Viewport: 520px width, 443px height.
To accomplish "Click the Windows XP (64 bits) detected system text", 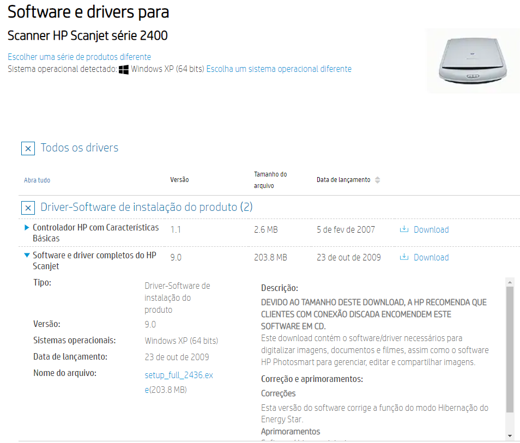I will tap(167, 69).
